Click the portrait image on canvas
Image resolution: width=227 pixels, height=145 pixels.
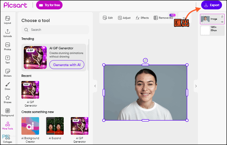pyautogui.click(x=145, y=93)
